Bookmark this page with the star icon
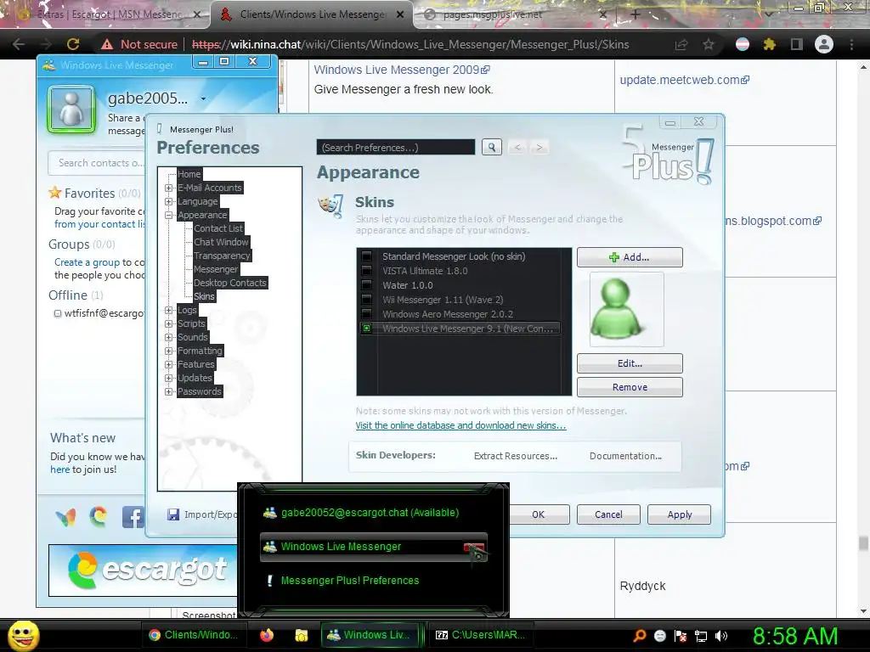 click(709, 44)
